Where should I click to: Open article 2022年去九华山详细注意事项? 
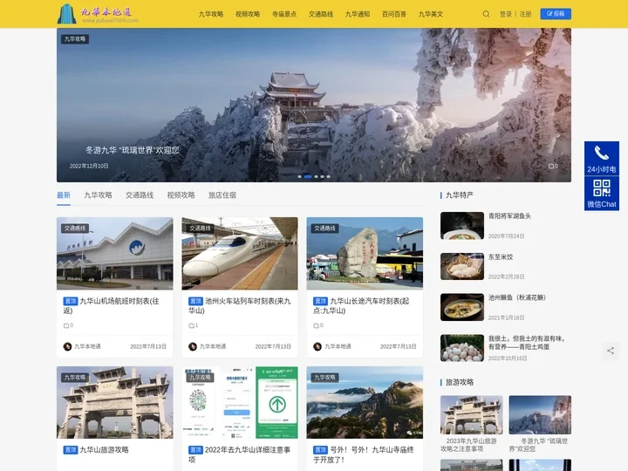coord(240,454)
